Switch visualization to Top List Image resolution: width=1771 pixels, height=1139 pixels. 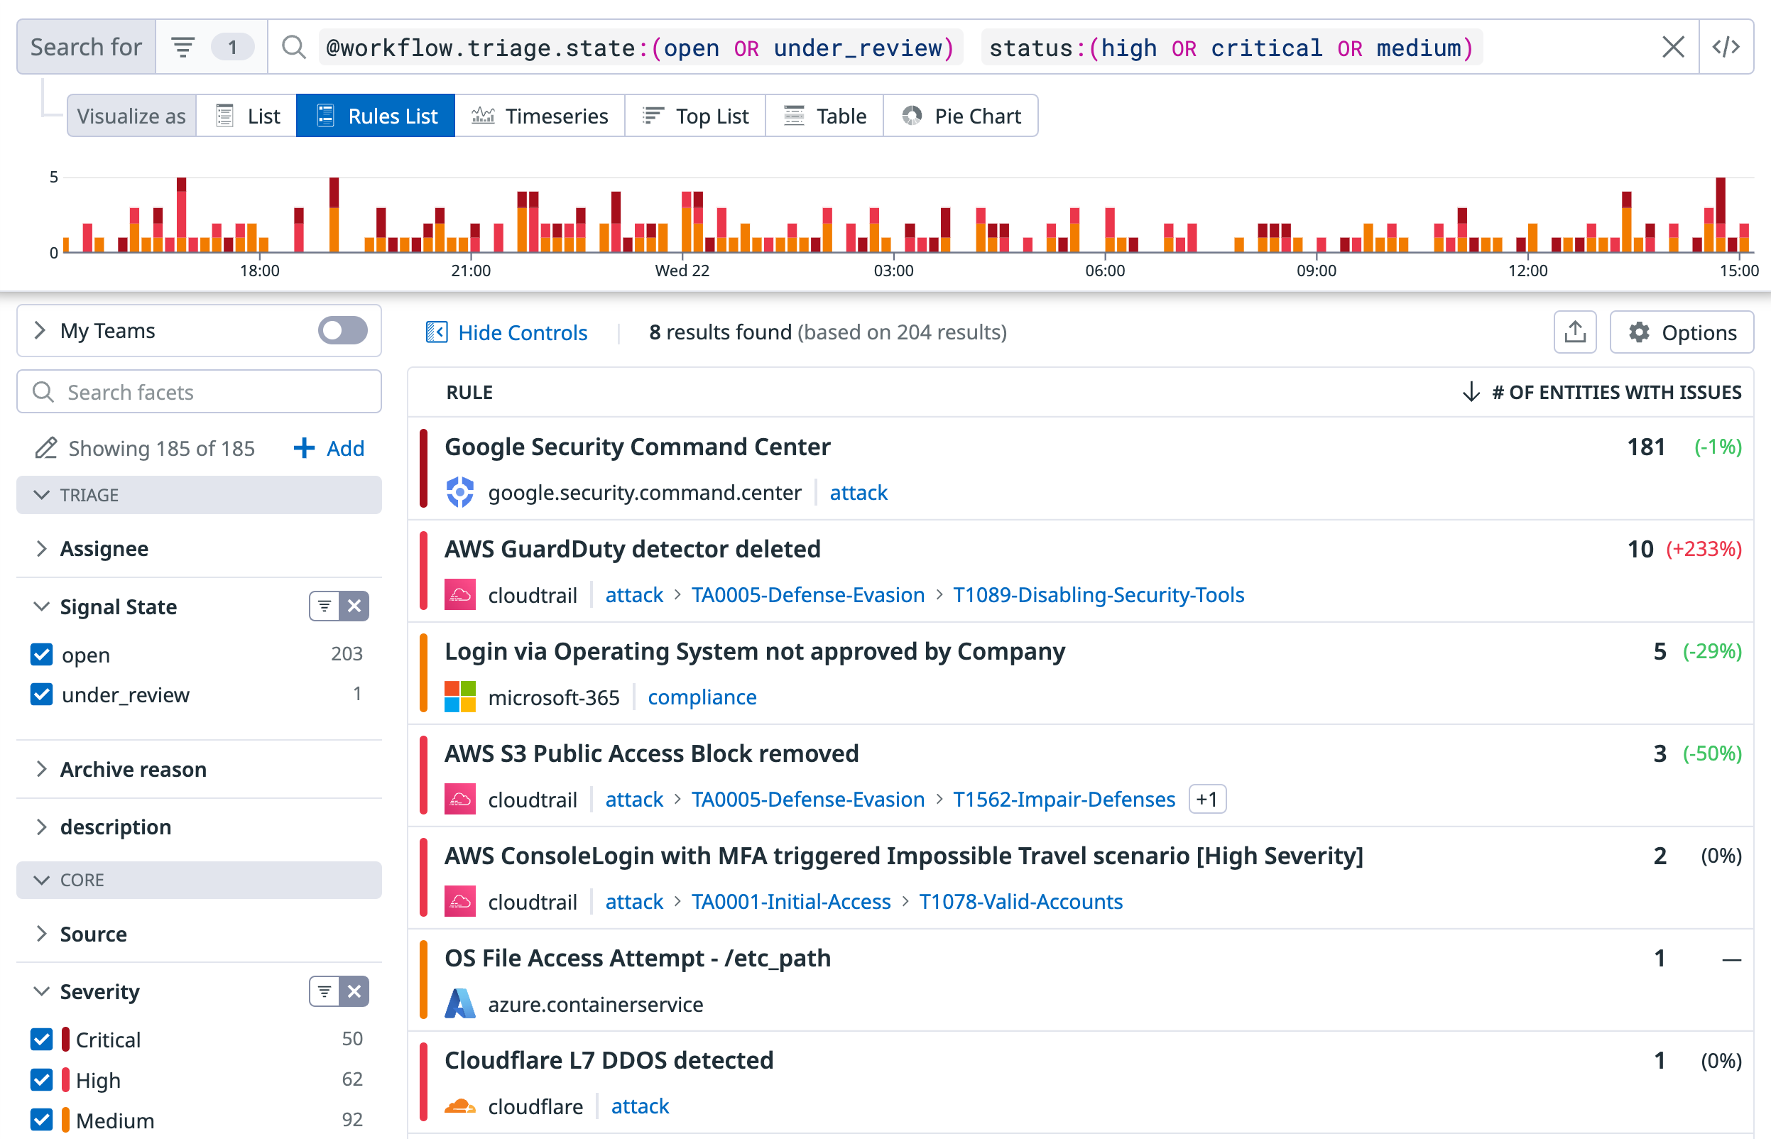pyautogui.click(x=695, y=115)
